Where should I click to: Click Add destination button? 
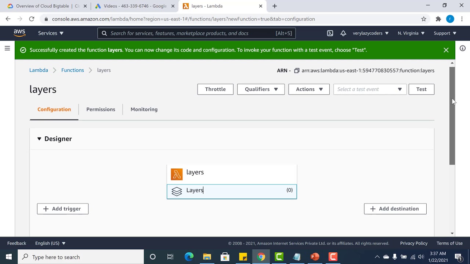click(395, 209)
